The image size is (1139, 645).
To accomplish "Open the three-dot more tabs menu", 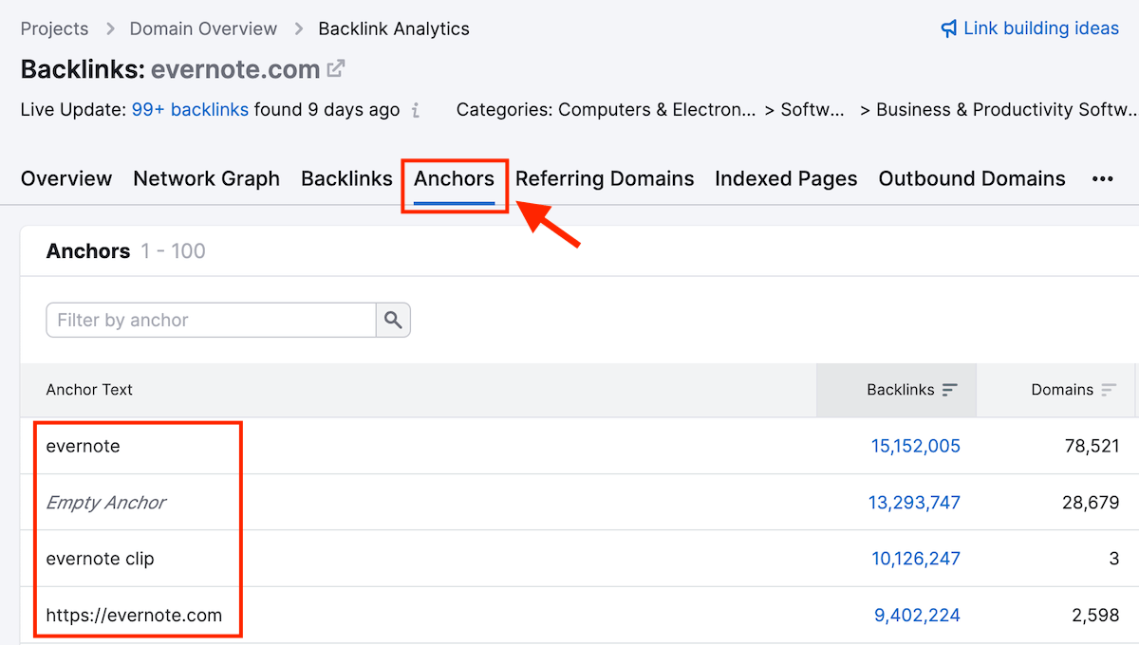I will tap(1102, 179).
